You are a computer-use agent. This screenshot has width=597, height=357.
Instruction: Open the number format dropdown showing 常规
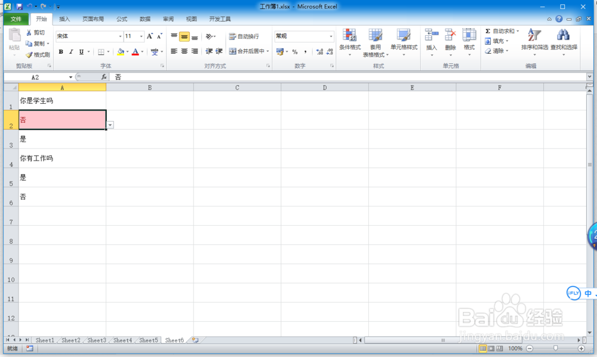[x=331, y=36]
